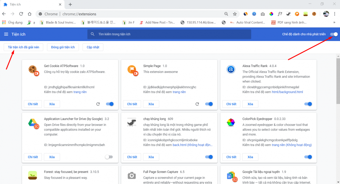Go back with the browser back arrow

coord(4,14)
